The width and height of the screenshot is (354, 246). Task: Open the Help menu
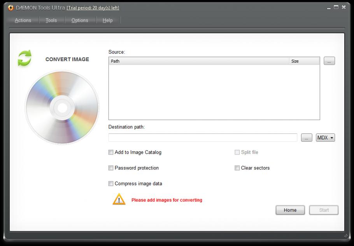pyautogui.click(x=108, y=20)
